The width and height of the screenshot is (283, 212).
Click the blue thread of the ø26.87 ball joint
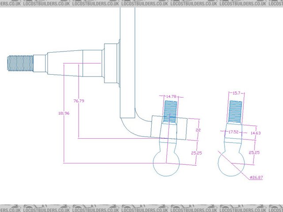point(235,112)
